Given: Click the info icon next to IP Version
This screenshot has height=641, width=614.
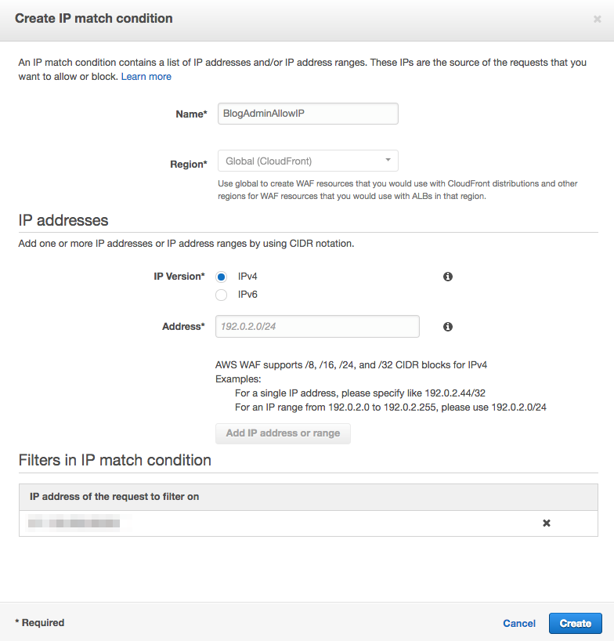Looking at the screenshot, I should [x=448, y=277].
